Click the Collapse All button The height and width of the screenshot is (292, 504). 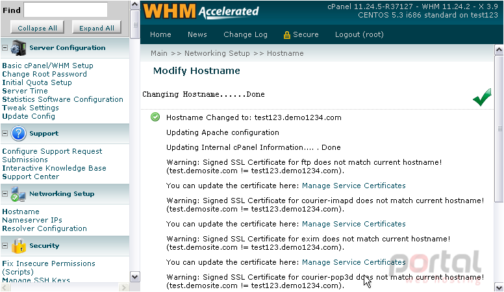pyautogui.click(x=37, y=28)
